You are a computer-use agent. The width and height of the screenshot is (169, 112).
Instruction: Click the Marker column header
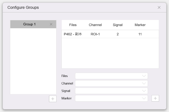coord(140,25)
